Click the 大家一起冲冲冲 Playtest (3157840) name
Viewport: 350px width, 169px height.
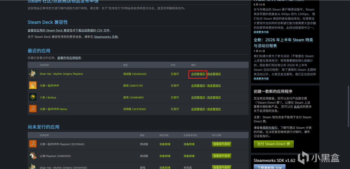click(62, 144)
